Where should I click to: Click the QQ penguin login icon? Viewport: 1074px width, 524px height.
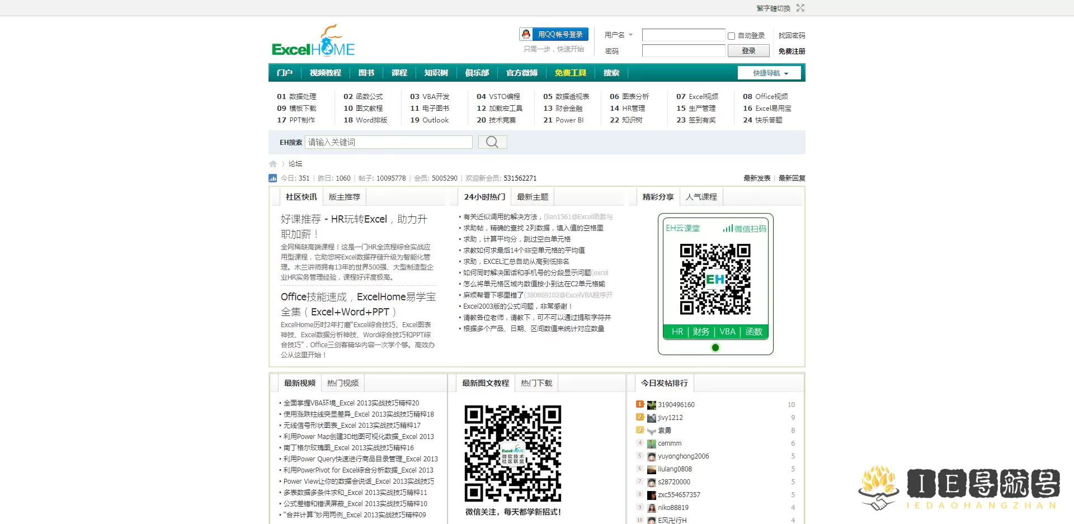tap(526, 34)
